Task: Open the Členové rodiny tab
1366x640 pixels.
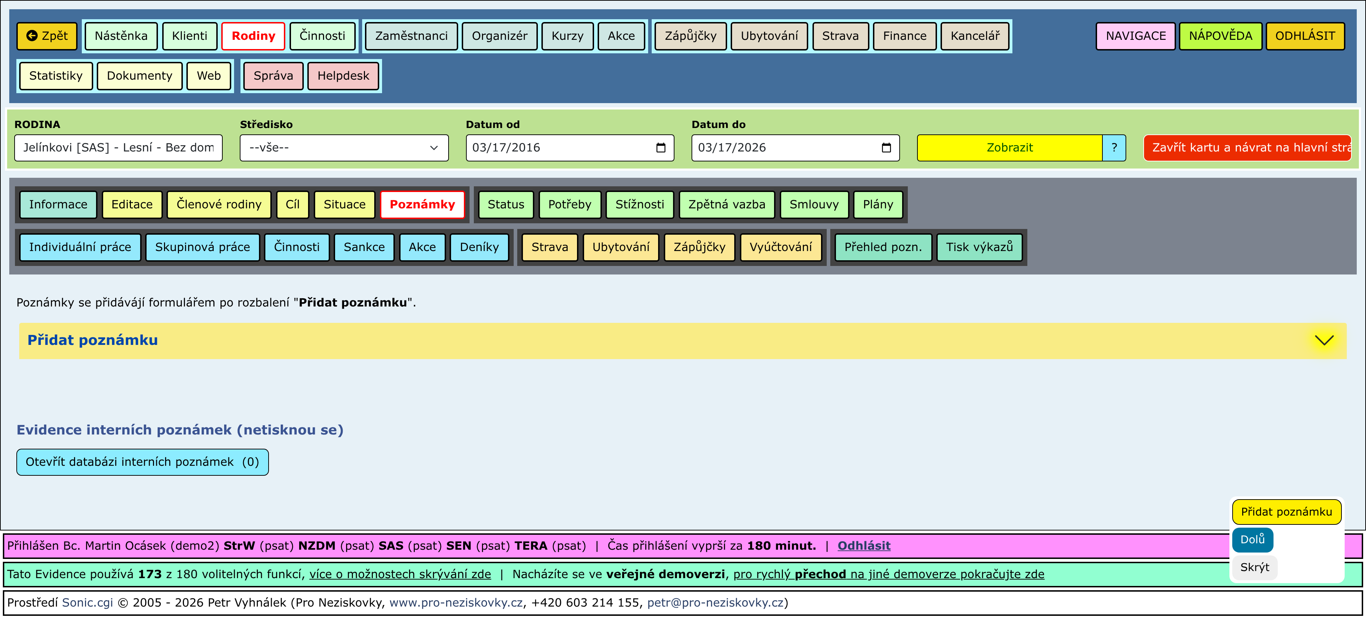Action: pyautogui.click(x=218, y=204)
